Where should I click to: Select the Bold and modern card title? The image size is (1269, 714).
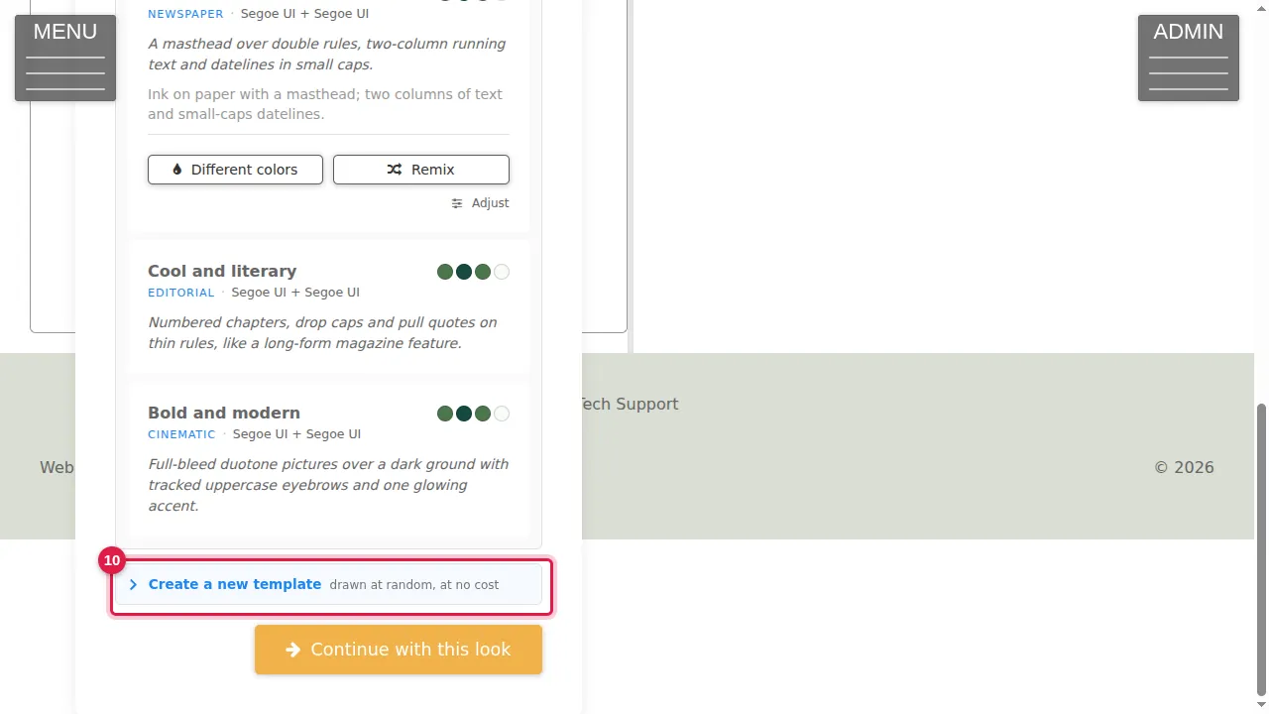224,413
